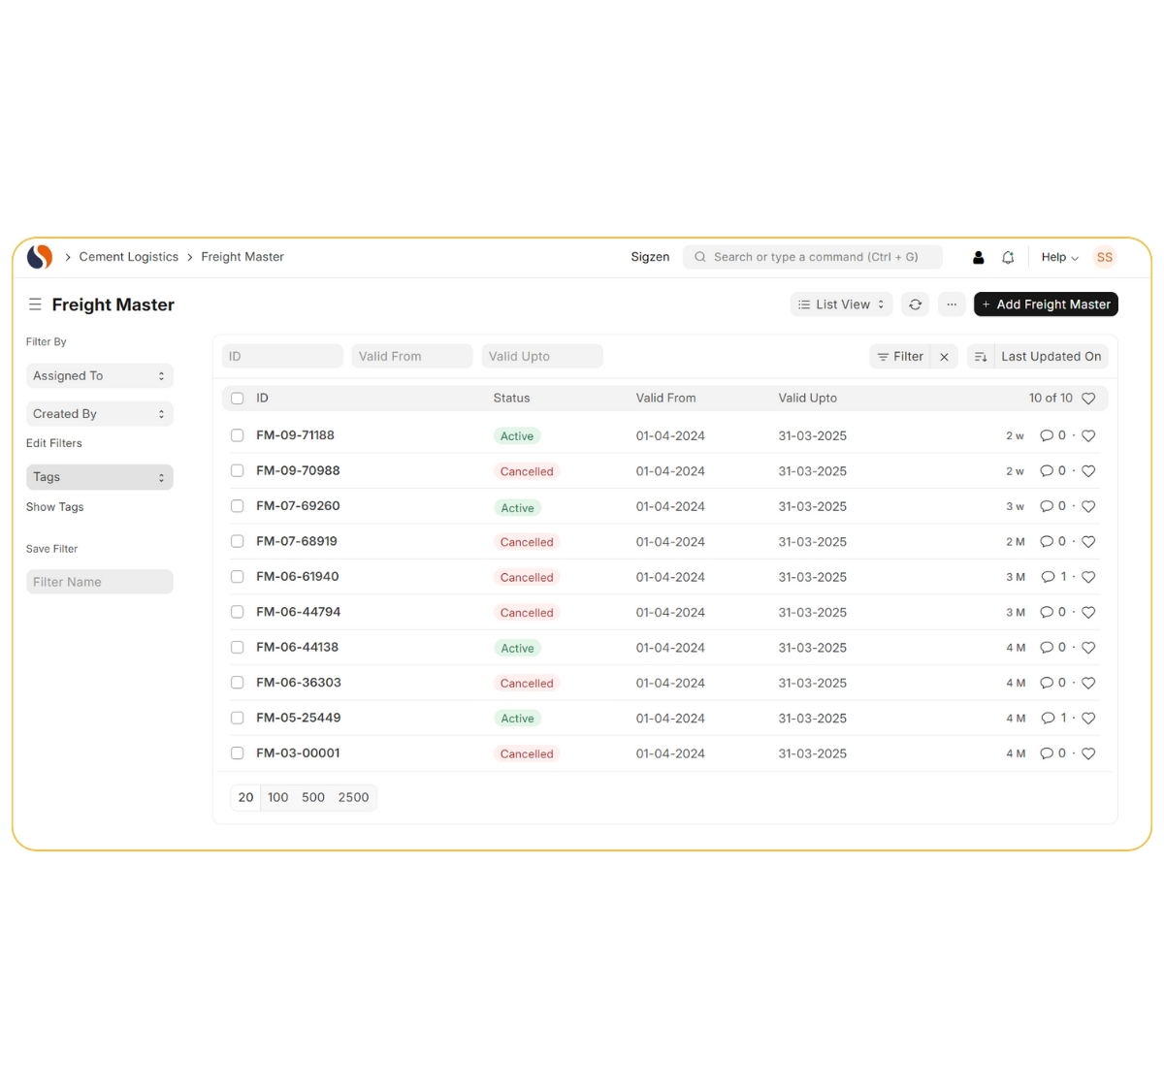Image resolution: width=1164 pixels, height=1088 pixels.
Task: Open the Created By filter dropdown
Action: pyautogui.click(x=99, y=414)
